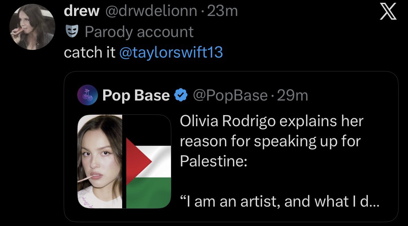Open the @taylorswift13 mention link

[x=171, y=52]
